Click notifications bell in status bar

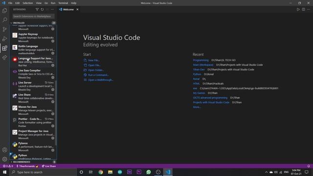[309, 166]
